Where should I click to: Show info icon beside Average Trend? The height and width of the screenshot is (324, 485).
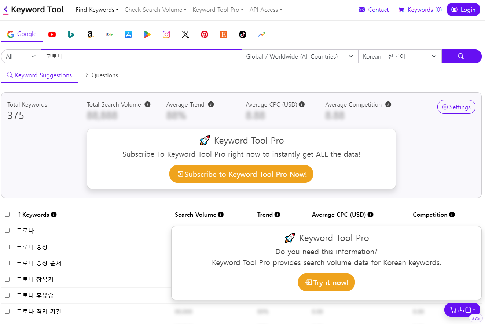coord(211,104)
